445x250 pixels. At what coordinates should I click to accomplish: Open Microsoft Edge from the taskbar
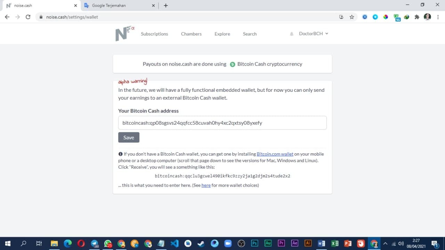pos(67,243)
